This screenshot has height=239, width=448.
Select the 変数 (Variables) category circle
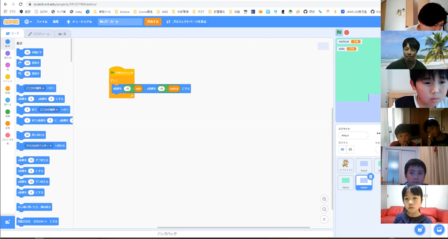click(x=7, y=123)
